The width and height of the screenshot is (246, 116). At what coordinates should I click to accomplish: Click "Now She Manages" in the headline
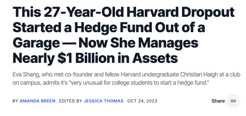click(139, 43)
